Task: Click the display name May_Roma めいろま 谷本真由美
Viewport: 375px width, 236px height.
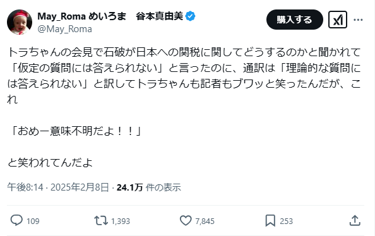Action: [110, 16]
